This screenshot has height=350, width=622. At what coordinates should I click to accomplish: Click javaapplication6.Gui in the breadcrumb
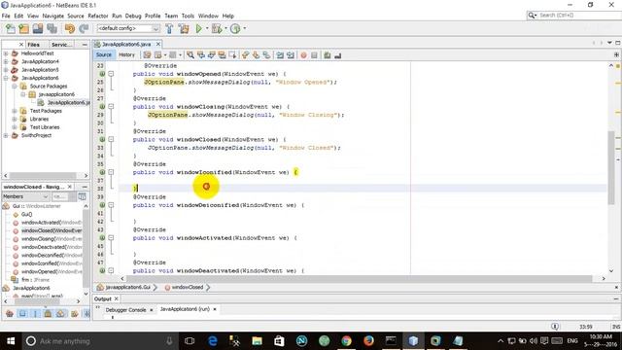coord(127,287)
